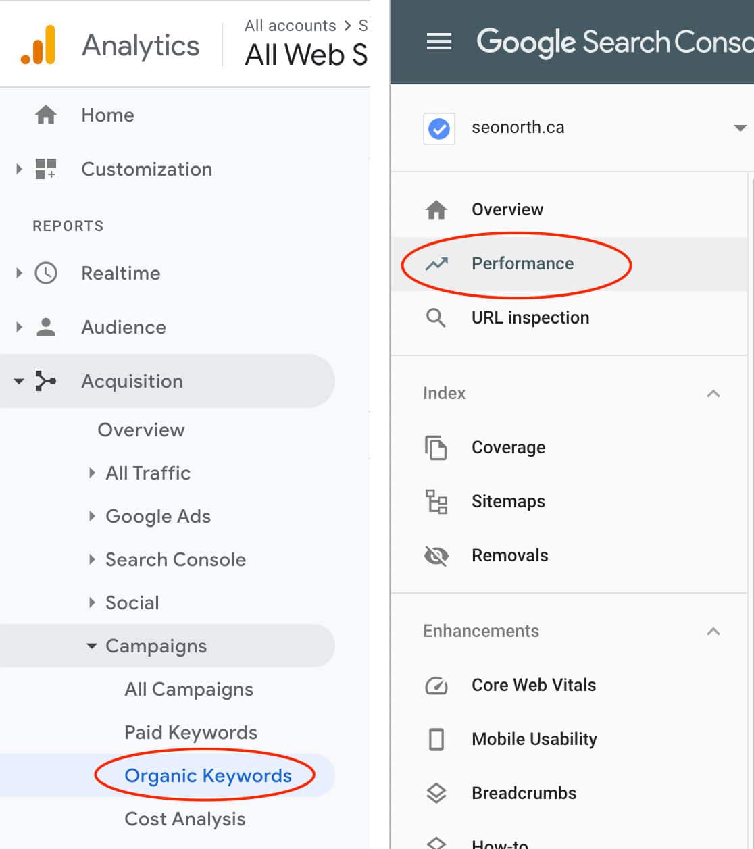
Task: Click the Index section label
Action: (x=445, y=393)
